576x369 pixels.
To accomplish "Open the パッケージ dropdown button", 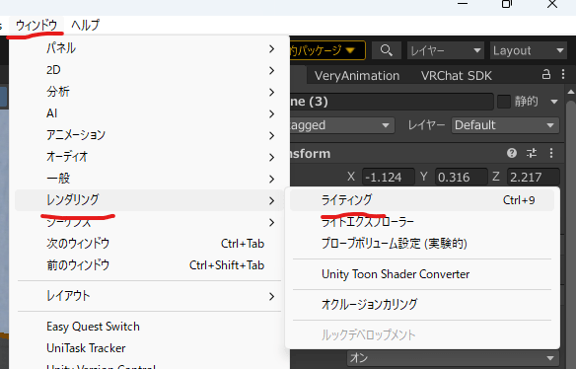I will tap(327, 50).
